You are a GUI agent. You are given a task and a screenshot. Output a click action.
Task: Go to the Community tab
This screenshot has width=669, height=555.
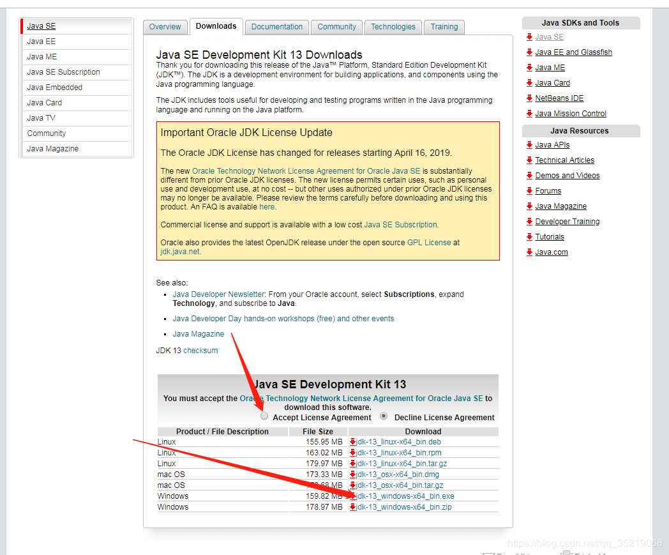pyautogui.click(x=336, y=27)
